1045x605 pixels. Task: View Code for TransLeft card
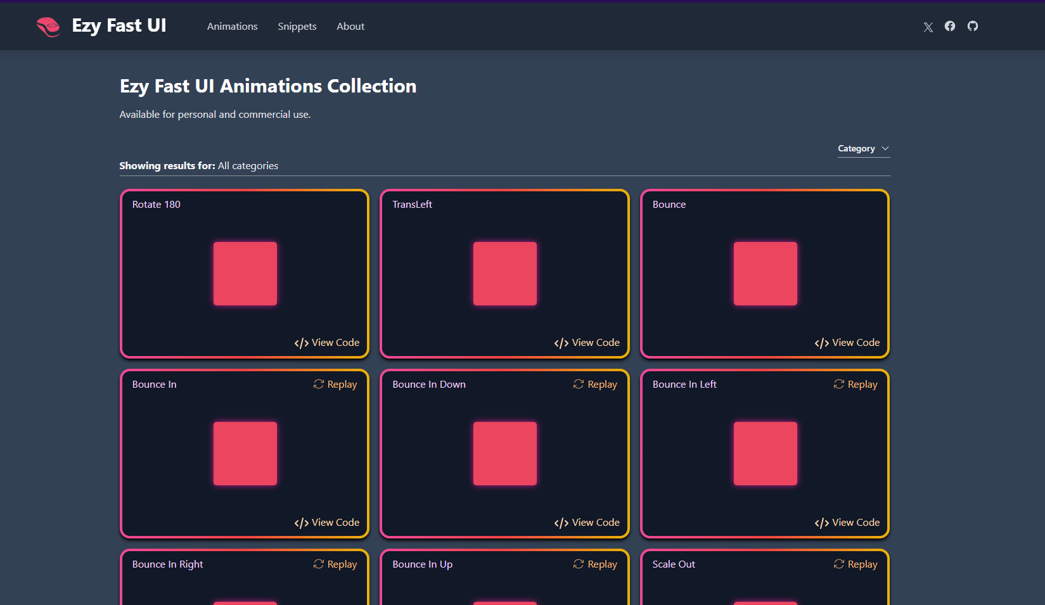[587, 343]
